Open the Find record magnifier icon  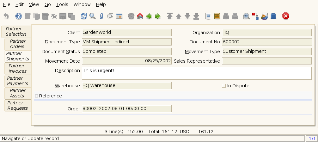(x=92, y=16)
